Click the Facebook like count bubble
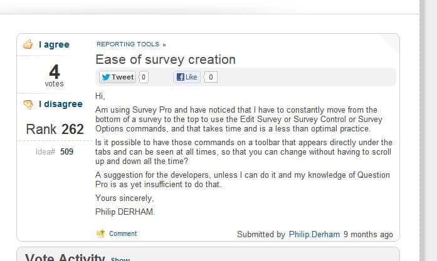437x261 pixels. 211,77
